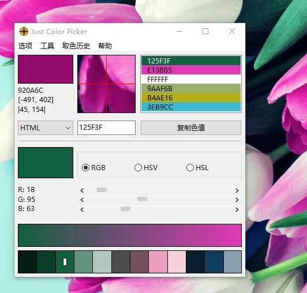Screen dimensions: 307x293
Task: Click the 125F3F color code field
Action: (106, 127)
